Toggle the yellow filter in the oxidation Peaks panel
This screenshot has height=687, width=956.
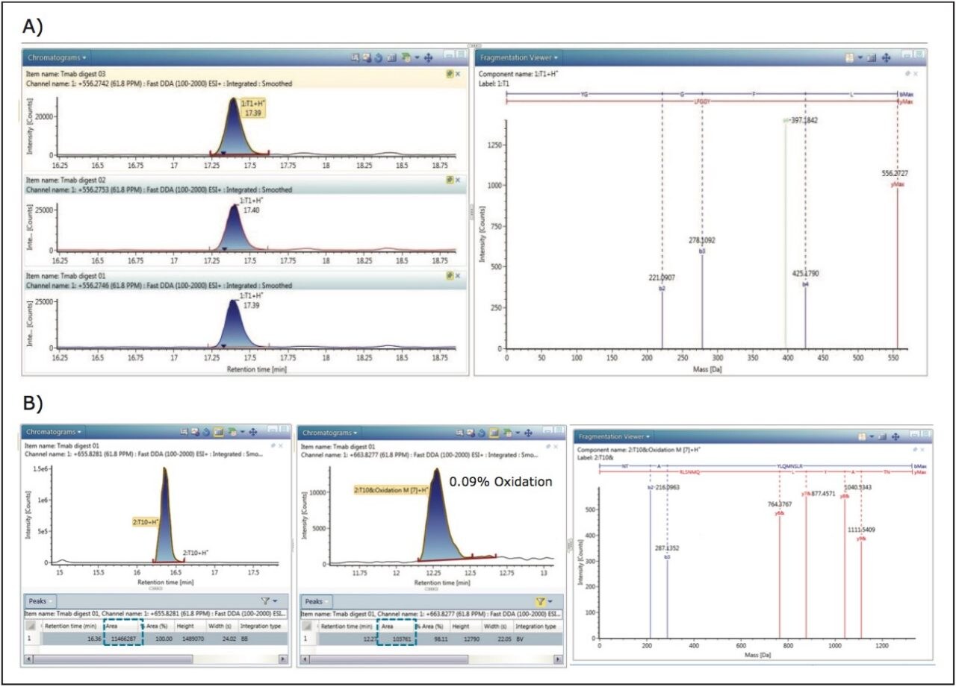(539, 600)
